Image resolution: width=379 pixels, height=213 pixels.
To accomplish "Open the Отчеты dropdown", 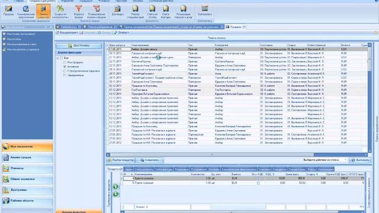I will 121,33.
